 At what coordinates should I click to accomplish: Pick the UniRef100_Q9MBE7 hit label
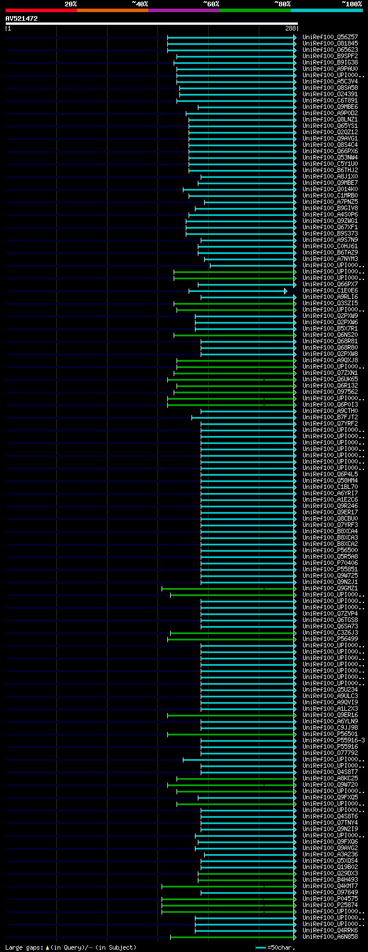pyautogui.click(x=330, y=183)
